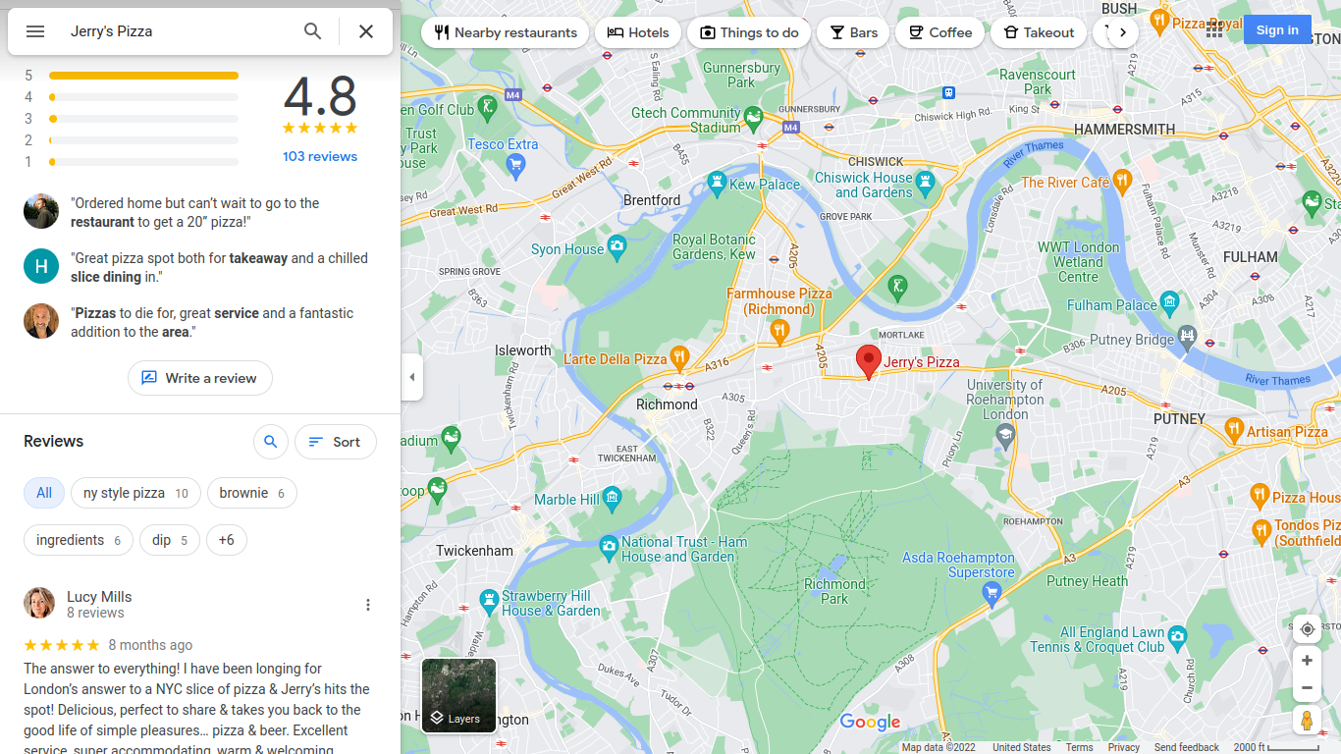
Task: Filter reviews by ny style pizza
Action: tap(135, 493)
